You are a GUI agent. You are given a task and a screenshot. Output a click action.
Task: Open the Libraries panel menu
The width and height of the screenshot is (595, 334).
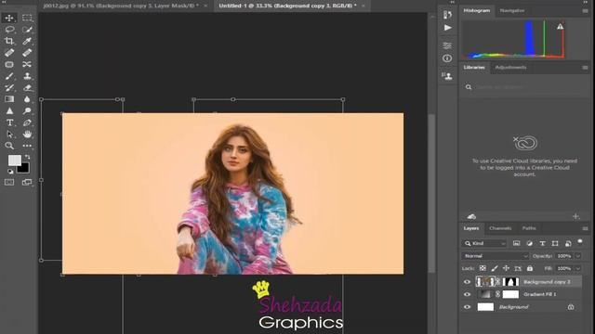coord(585,68)
